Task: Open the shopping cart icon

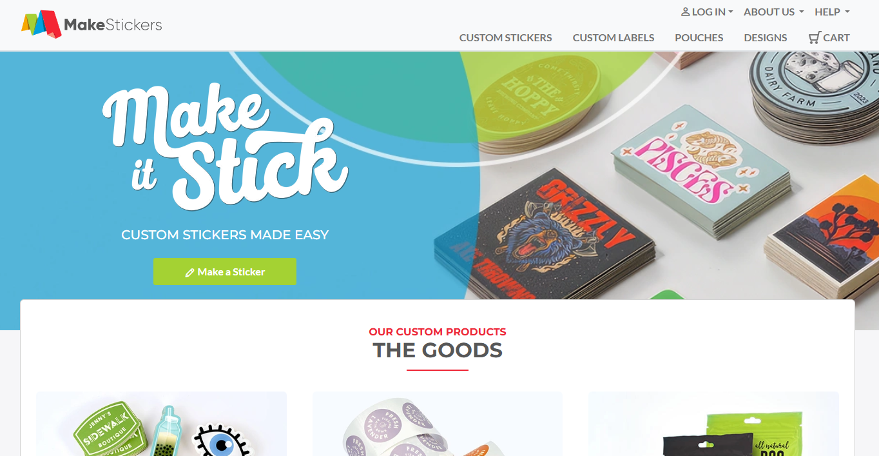Action: click(815, 37)
